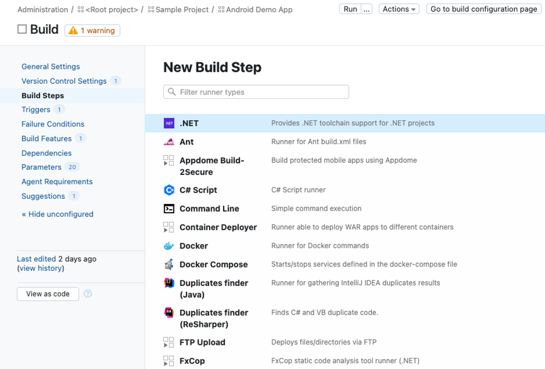The height and width of the screenshot is (369, 545).
Task: Click the Ant runner icon
Action: click(169, 142)
